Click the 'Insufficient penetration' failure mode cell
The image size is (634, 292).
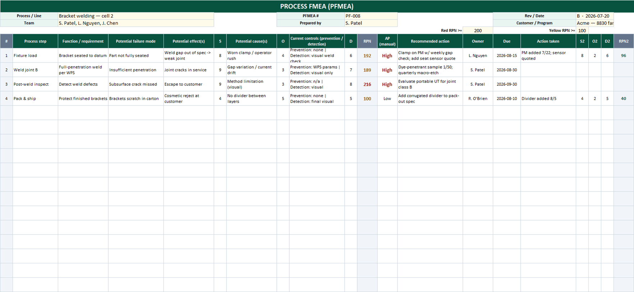pos(136,70)
